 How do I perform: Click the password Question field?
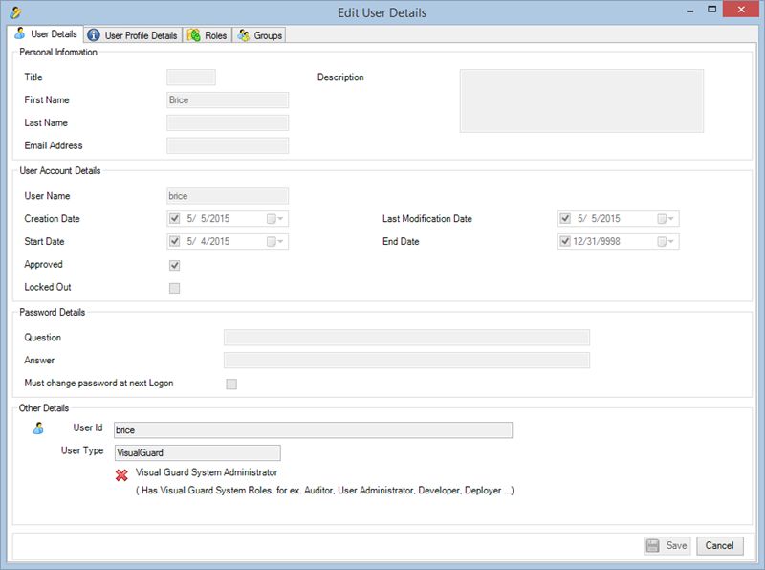click(x=406, y=338)
